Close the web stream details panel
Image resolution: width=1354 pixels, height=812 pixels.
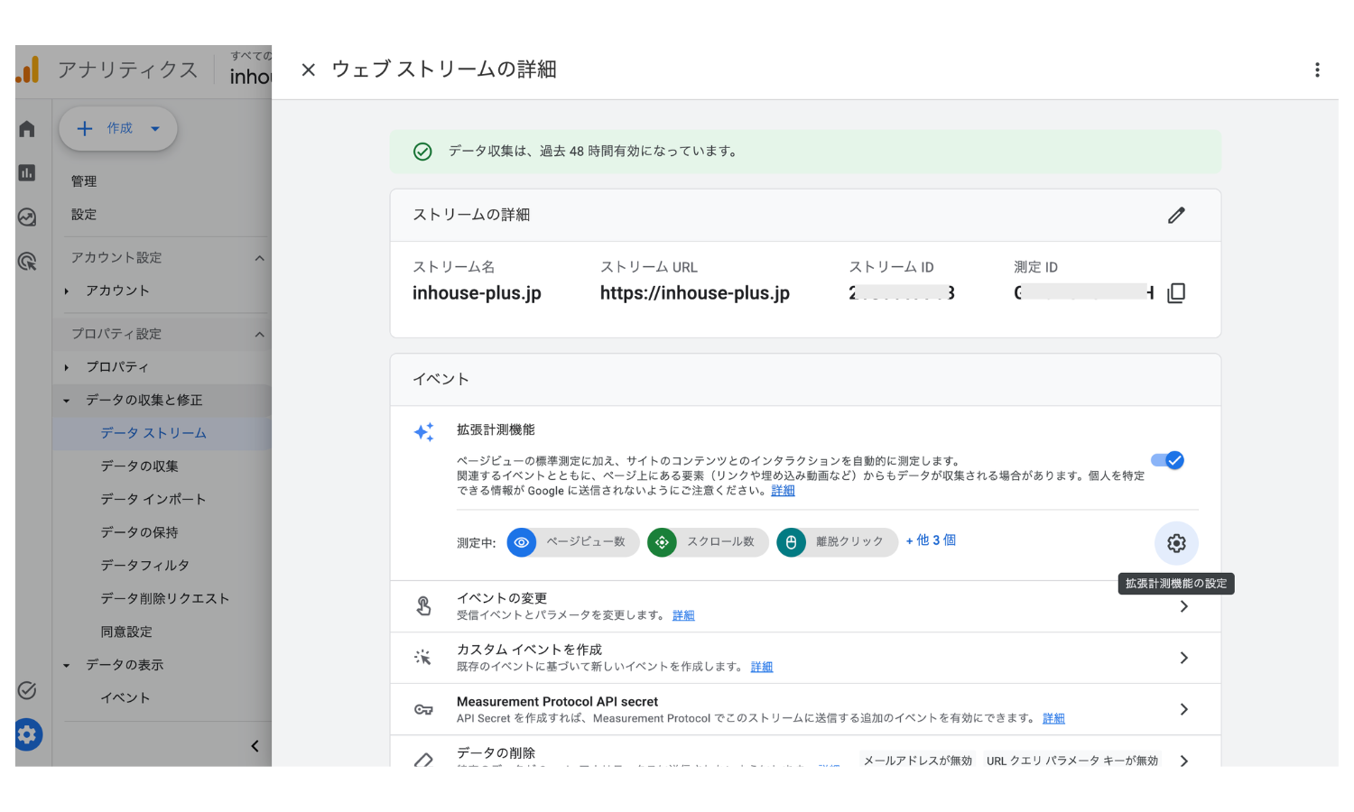tap(308, 69)
